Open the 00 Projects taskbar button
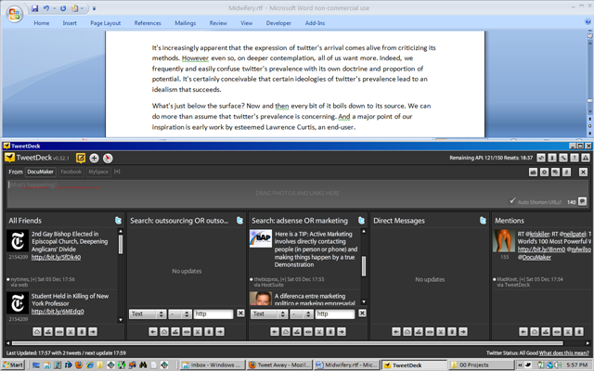The height and width of the screenshot is (371, 594). (481, 365)
